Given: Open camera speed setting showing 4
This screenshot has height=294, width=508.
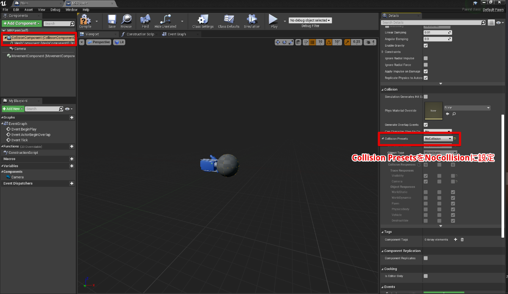Looking at the screenshot, I should click(x=371, y=42).
